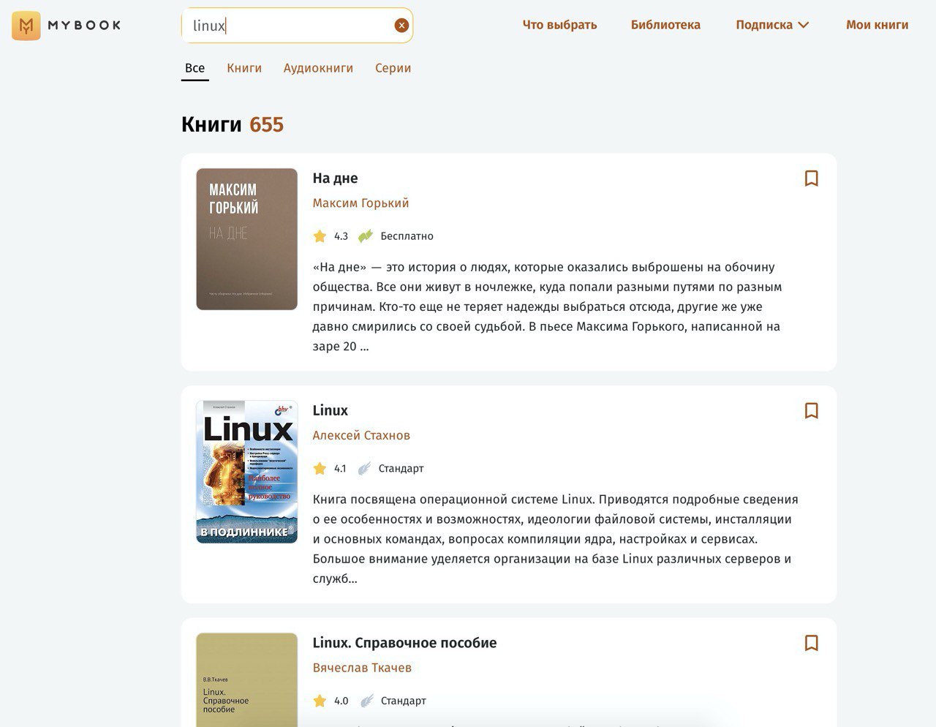Bookmark the Linux book by Алексей Стахнов
936x727 pixels.
[x=811, y=410]
